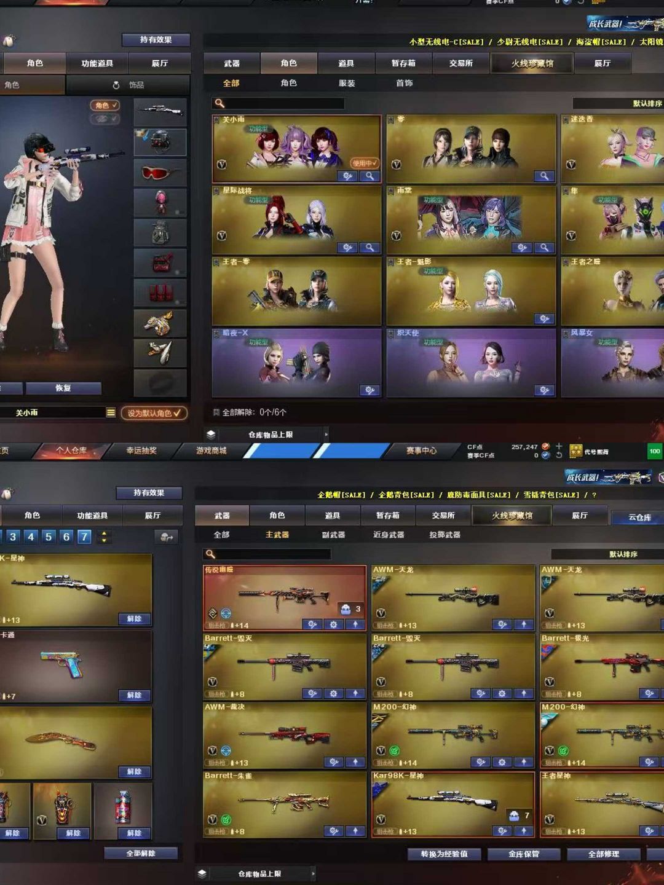Click the search magnifier in the lower weapon warehouse
The height and width of the screenshot is (885, 664).
pos(210,554)
